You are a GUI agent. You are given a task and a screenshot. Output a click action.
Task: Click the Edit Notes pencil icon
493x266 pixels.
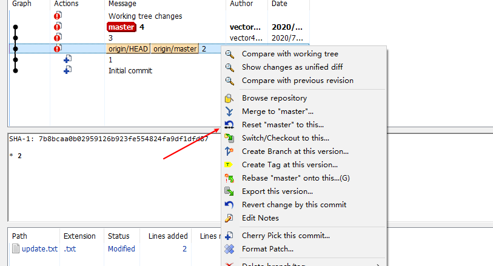pyautogui.click(x=229, y=218)
